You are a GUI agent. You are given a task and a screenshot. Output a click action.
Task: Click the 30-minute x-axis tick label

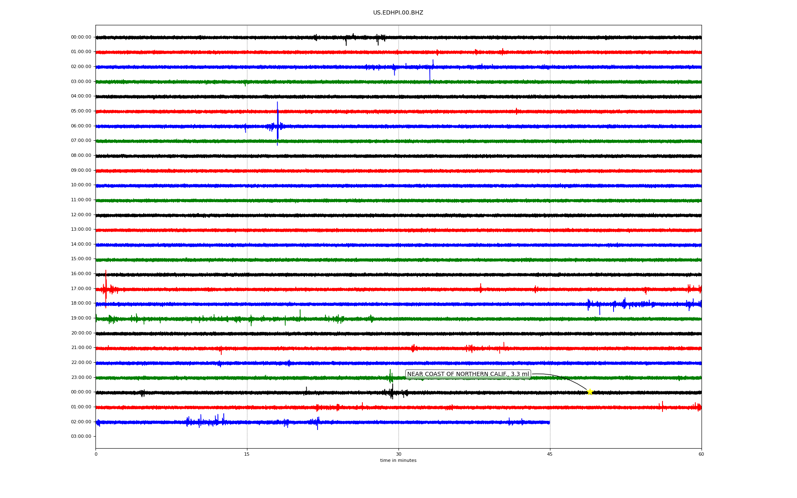(x=398, y=454)
